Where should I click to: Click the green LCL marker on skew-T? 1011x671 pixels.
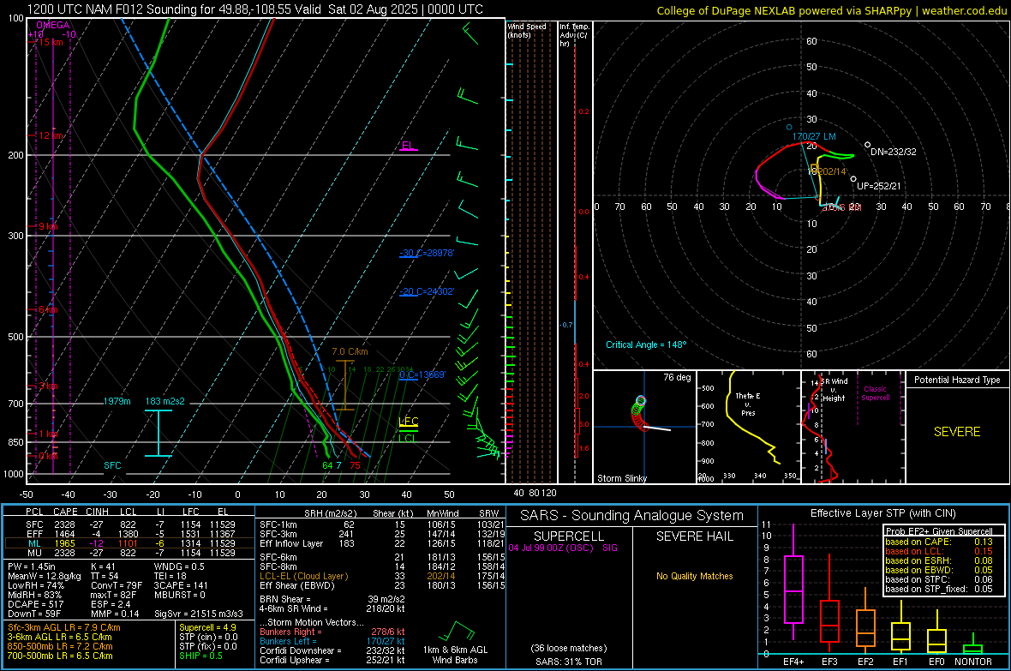click(407, 438)
